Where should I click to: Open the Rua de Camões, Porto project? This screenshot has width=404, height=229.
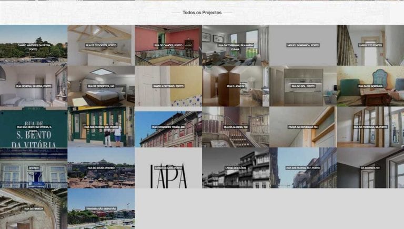(x=168, y=45)
